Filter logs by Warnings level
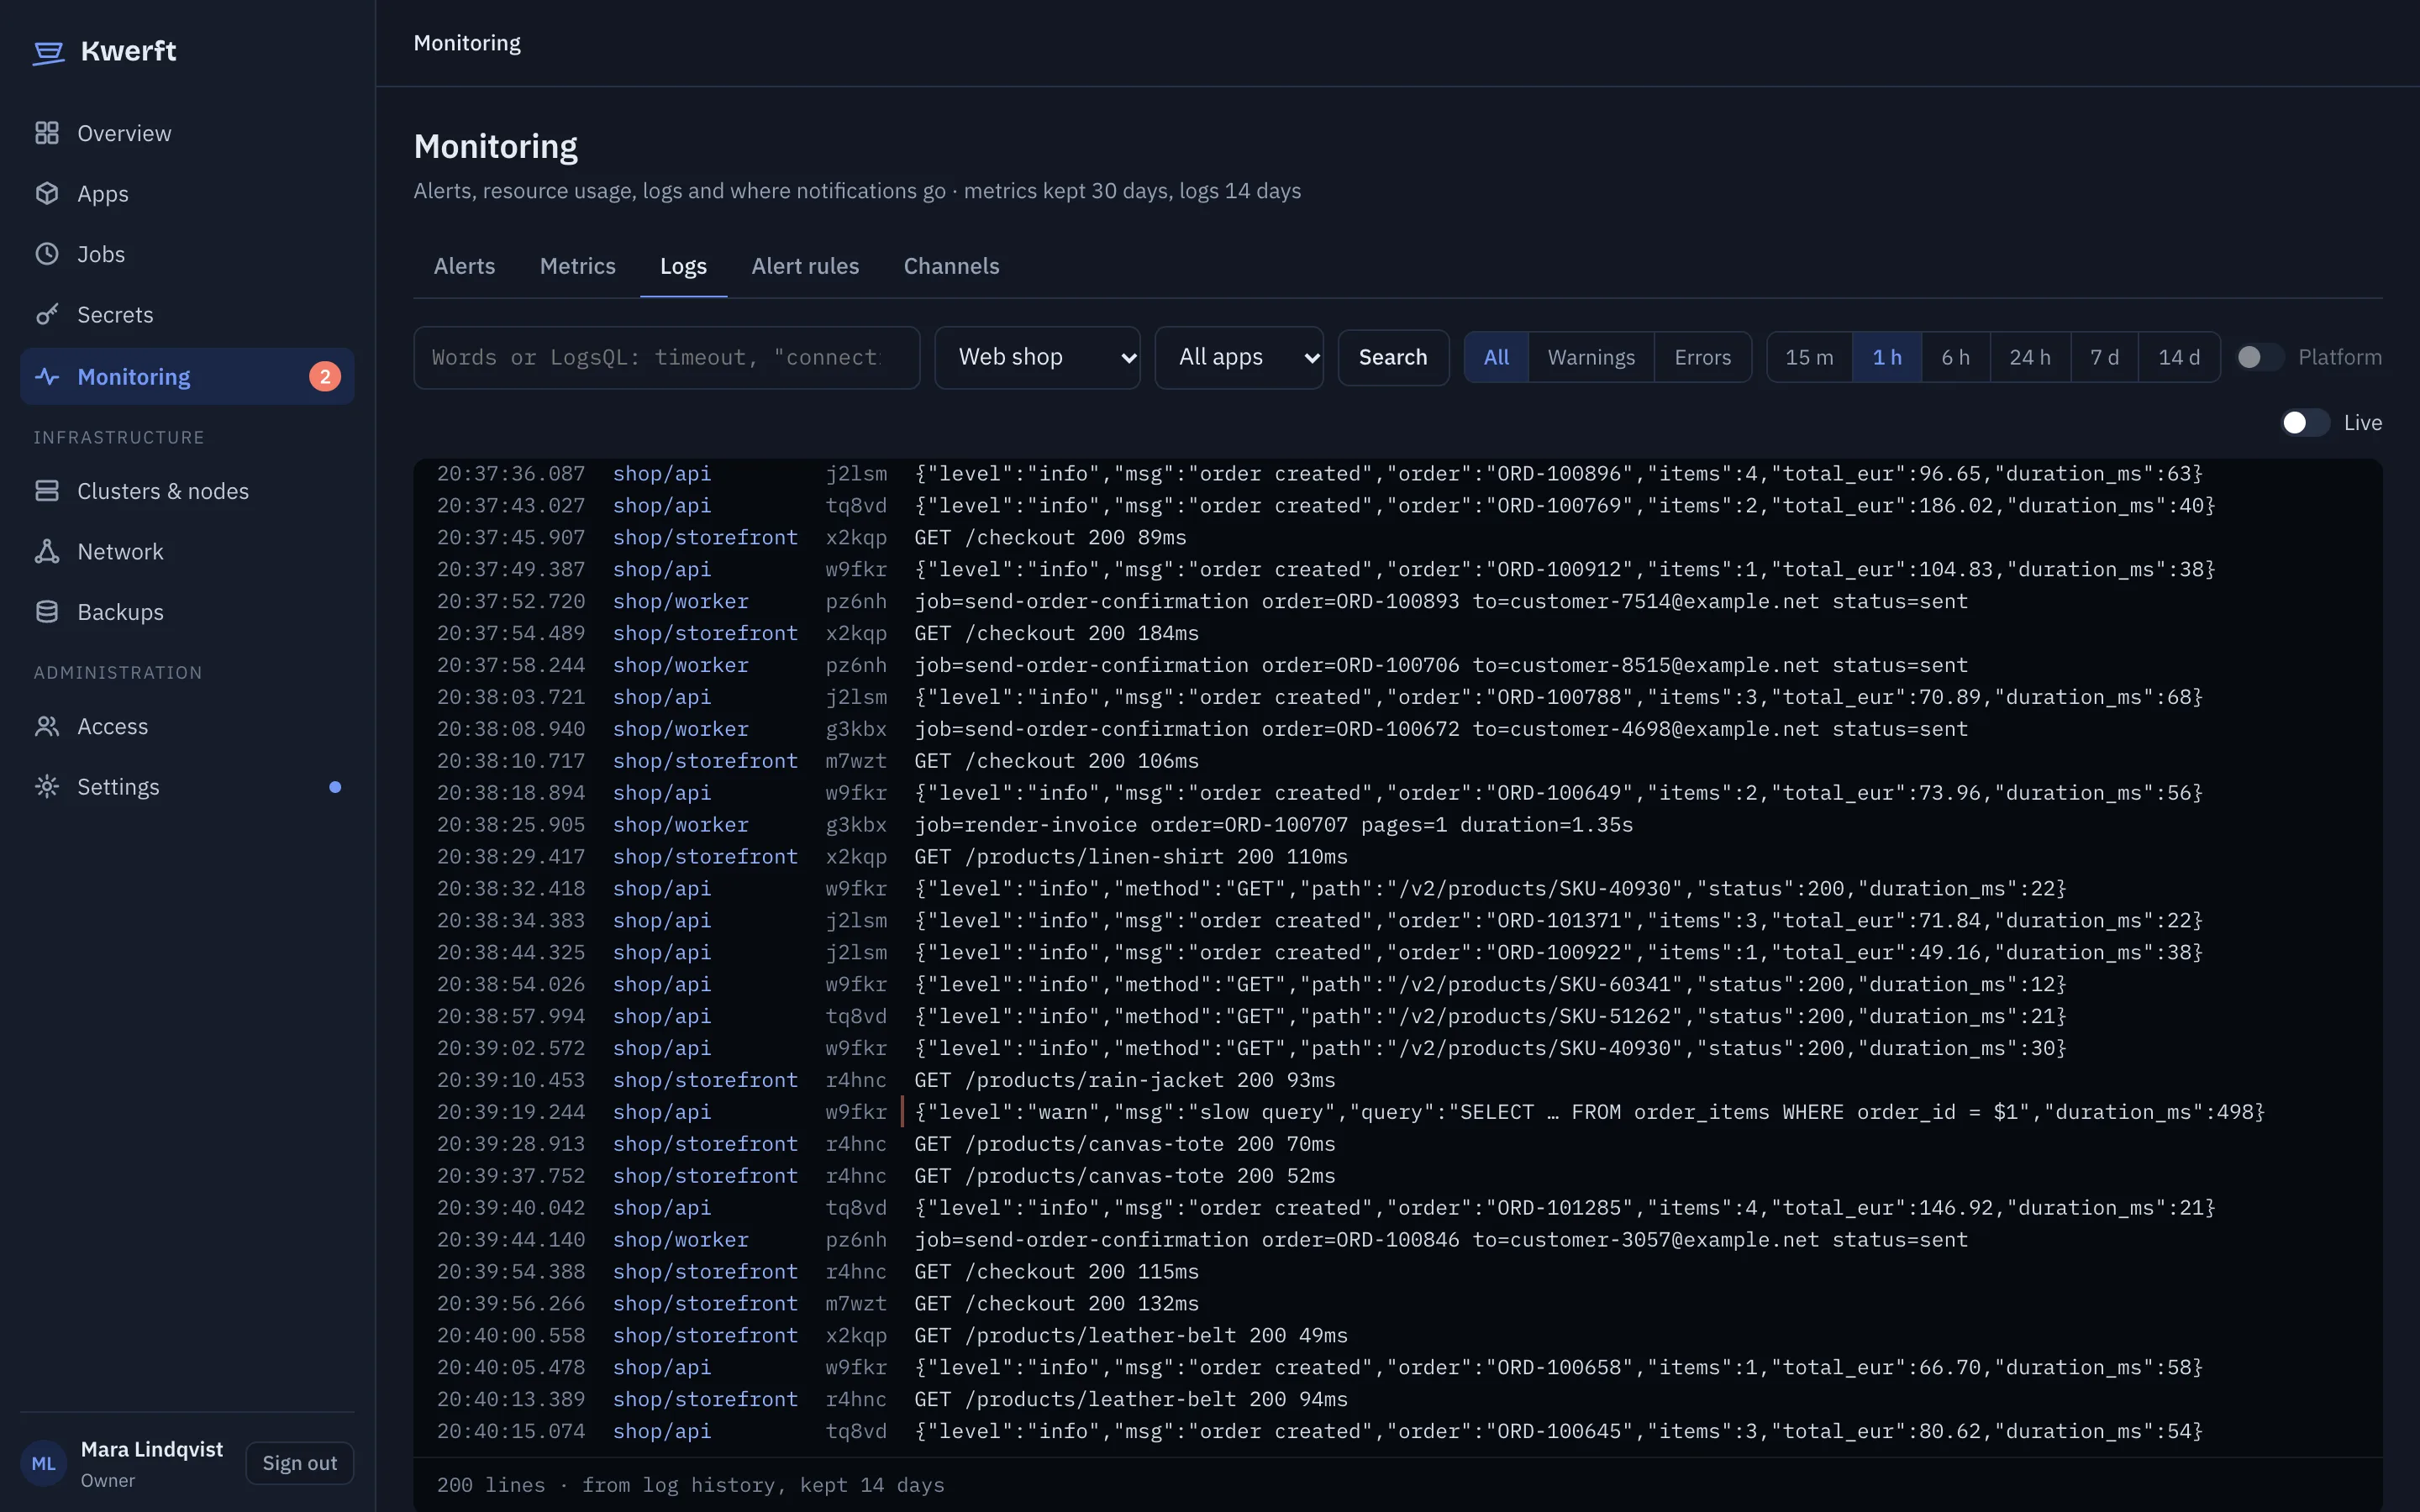The image size is (2420, 1512). (1591, 357)
